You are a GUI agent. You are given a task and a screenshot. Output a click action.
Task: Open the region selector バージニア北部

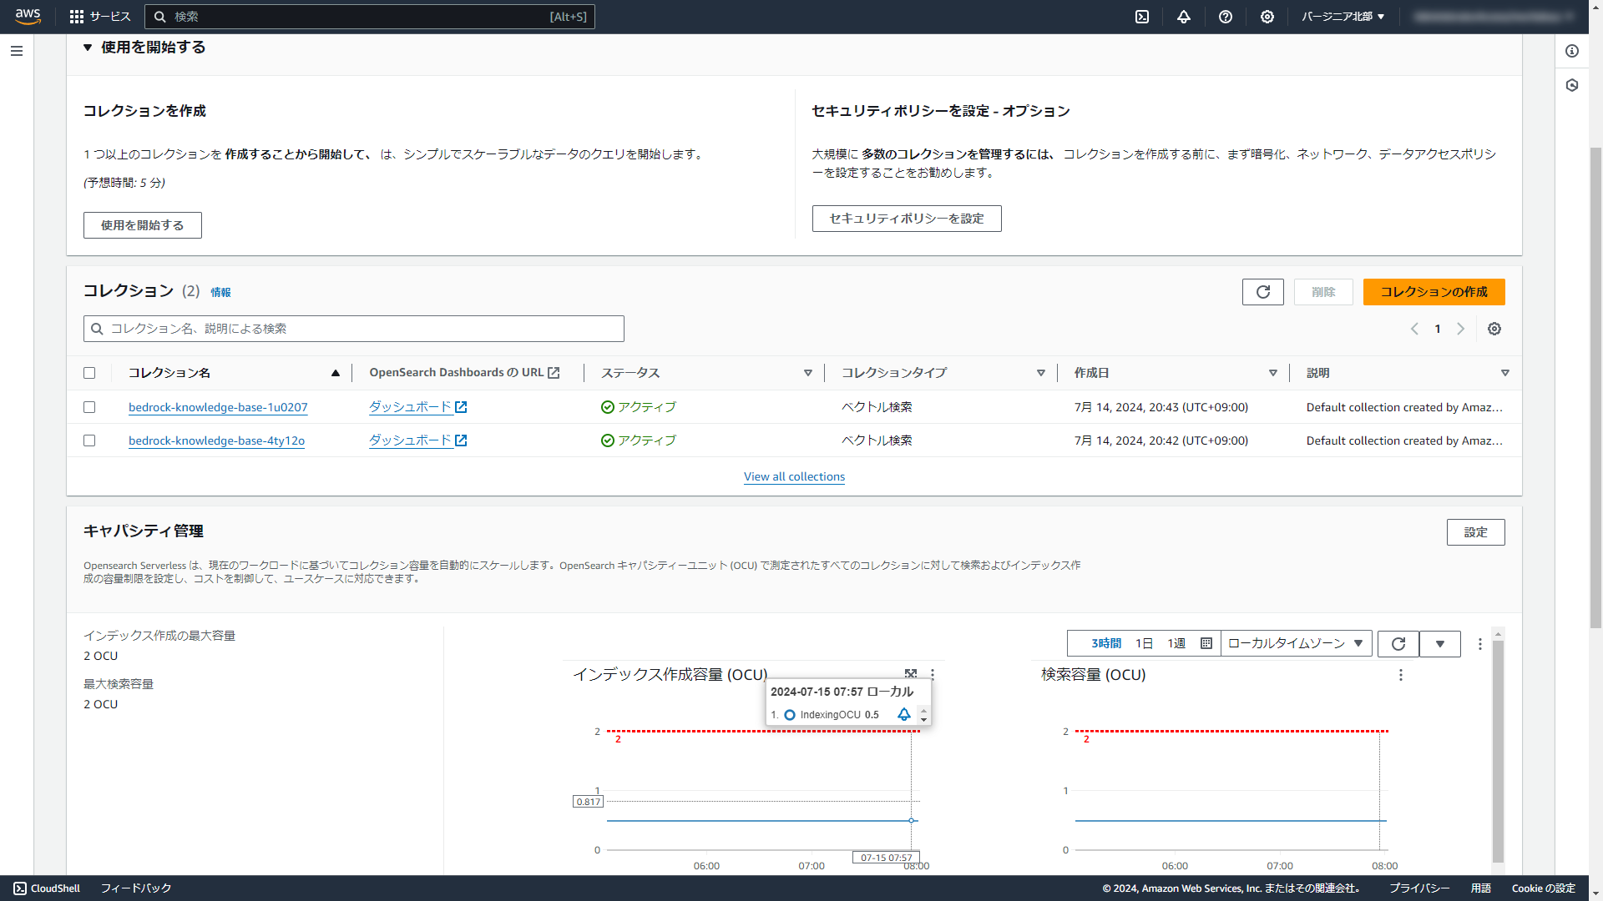[1343, 17]
